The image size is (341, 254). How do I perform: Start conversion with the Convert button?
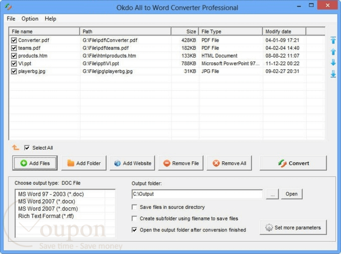[293, 163]
